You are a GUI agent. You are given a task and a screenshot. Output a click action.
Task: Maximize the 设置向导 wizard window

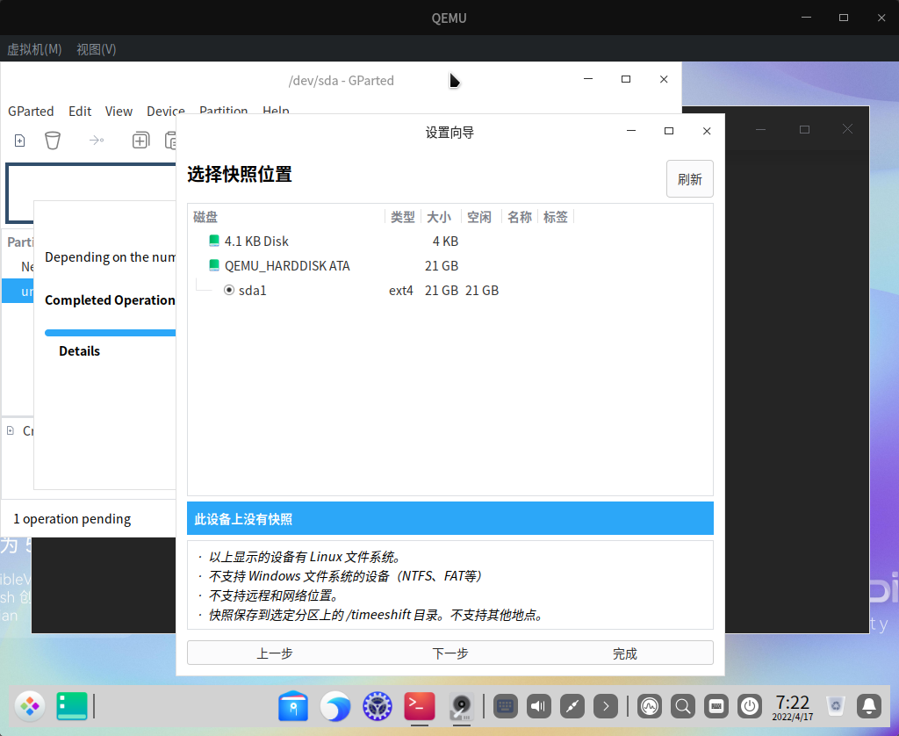tap(668, 131)
